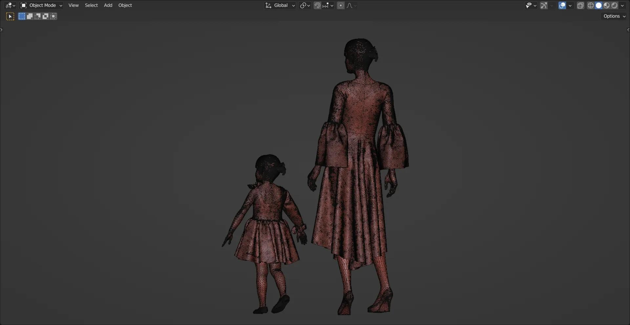The image size is (630, 325).
Task: Choose the Set New Selection mode
Action: tap(22, 16)
